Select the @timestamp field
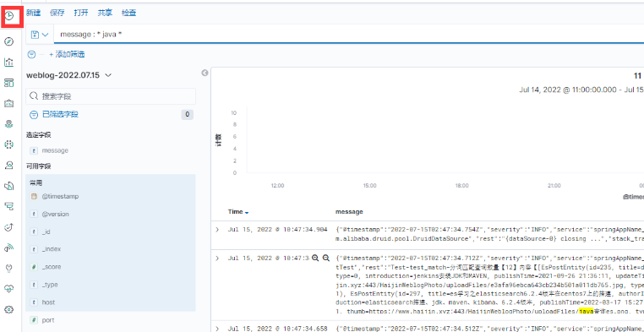This screenshot has height=332, width=644. [60, 197]
